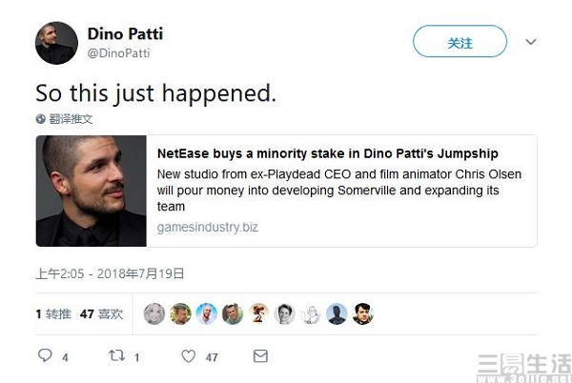Open the first liker's avatar in the row
Image resolution: width=572 pixels, height=383 pixels.
click(x=153, y=313)
